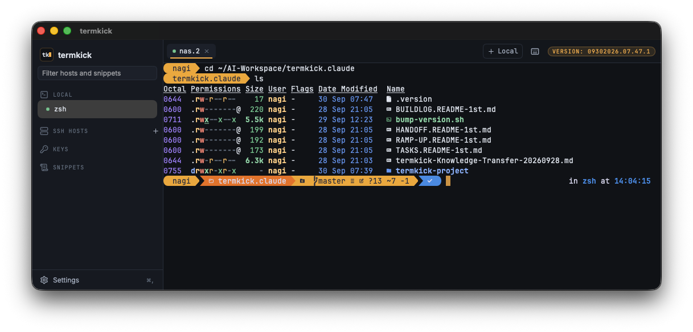Open a new Local terminal session
The height and width of the screenshot is (332, 693).
point(503,51)
